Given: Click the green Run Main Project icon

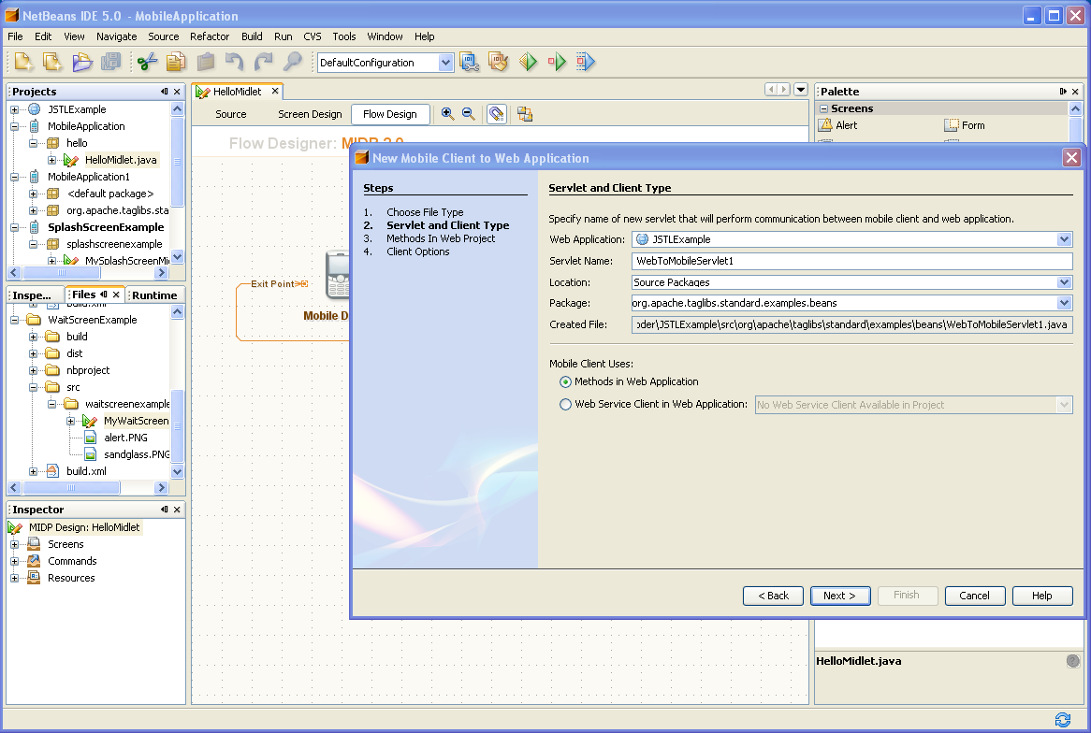Looking at the screenshot, I should 528,62.
